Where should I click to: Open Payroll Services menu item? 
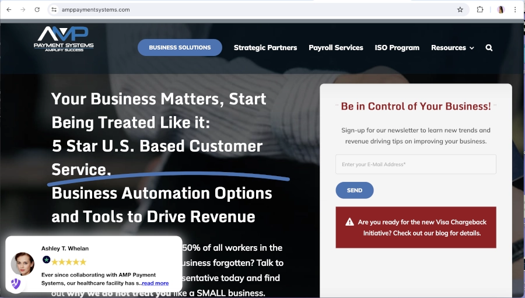336,48
